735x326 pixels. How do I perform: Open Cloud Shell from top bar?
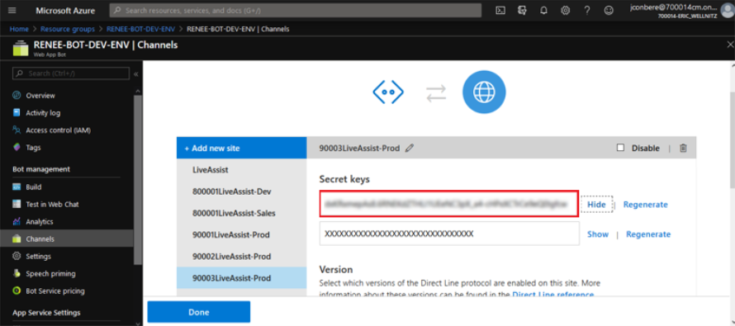tap(500, 10)
